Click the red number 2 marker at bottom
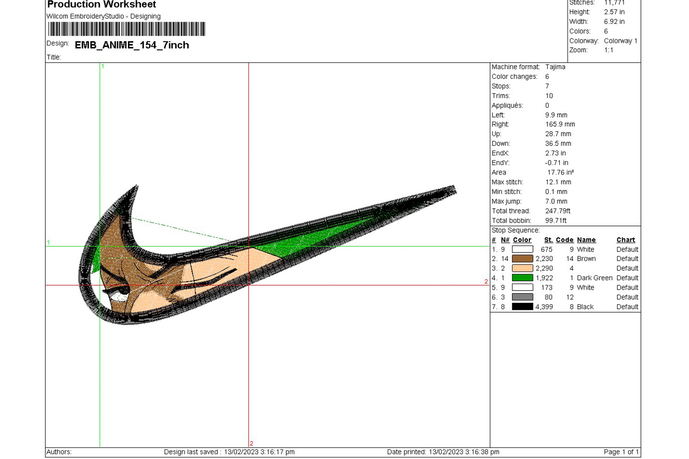The width and height of the screenshot is (689, 459). [x=251, y=443]
